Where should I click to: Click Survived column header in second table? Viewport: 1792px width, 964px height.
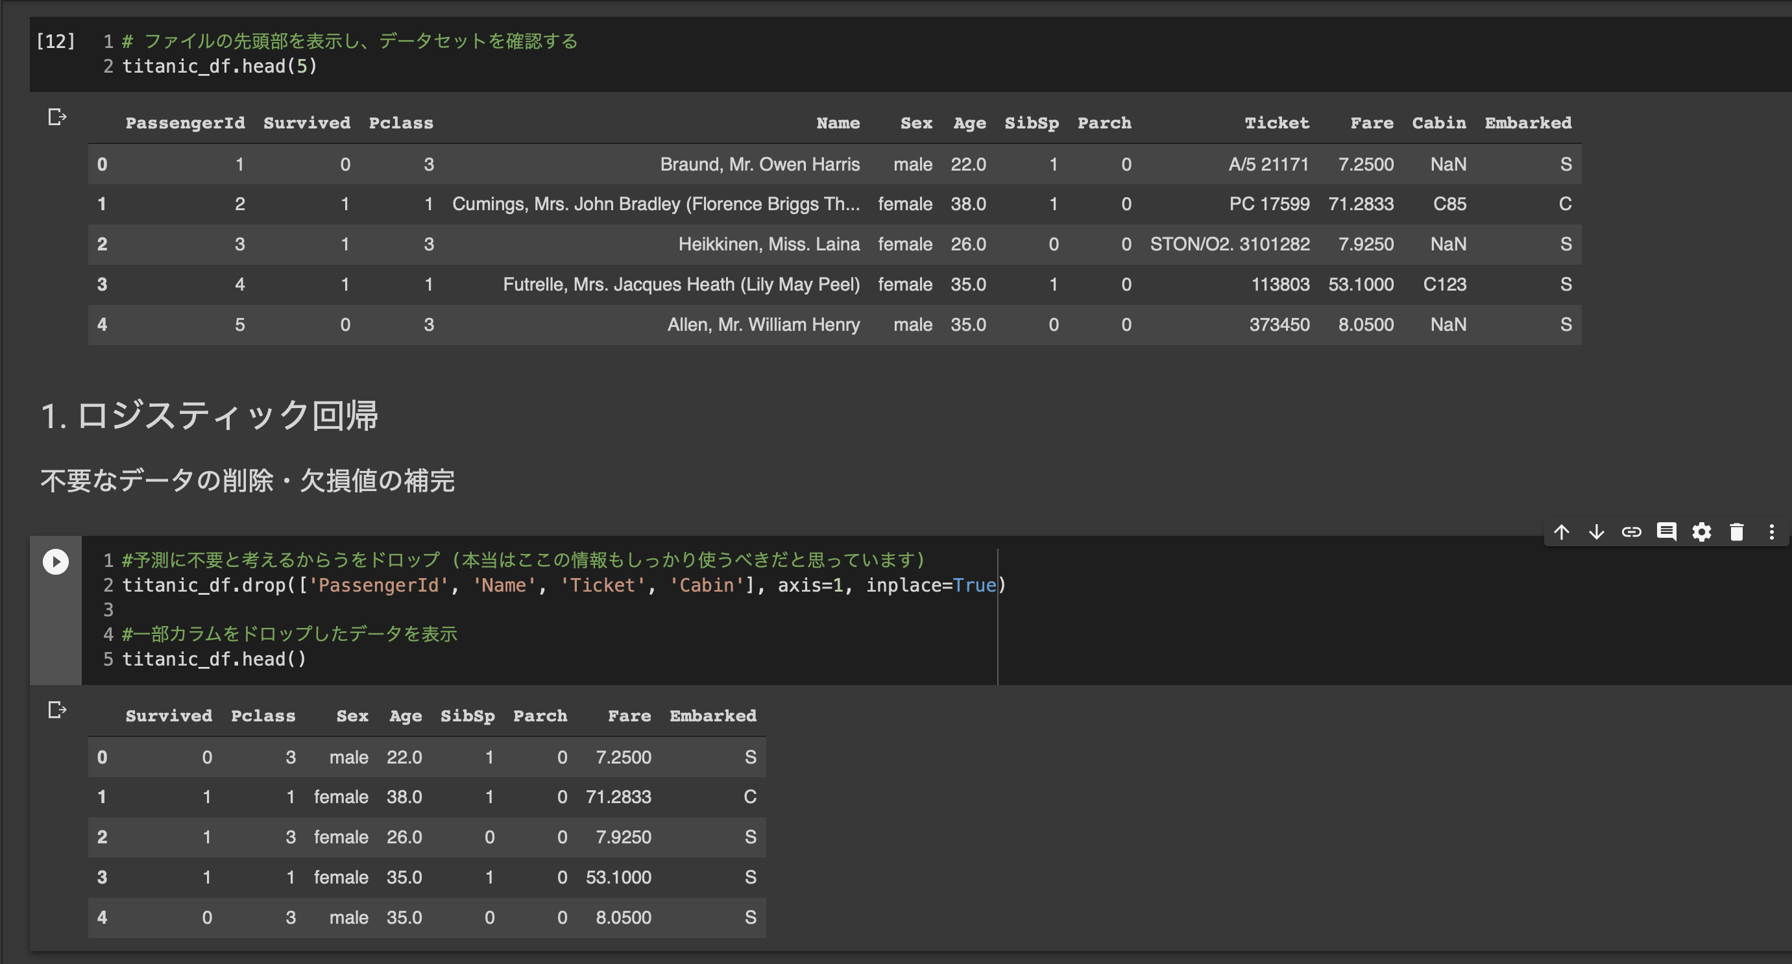point(168,716)
